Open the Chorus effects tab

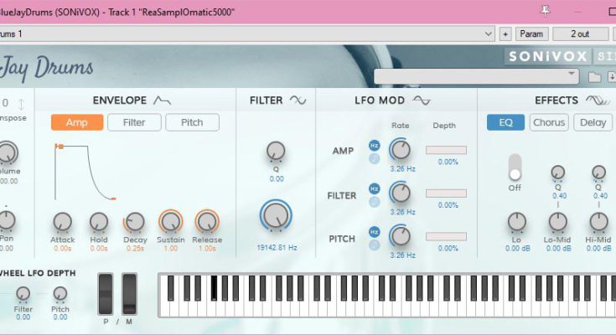pos(549,122)
